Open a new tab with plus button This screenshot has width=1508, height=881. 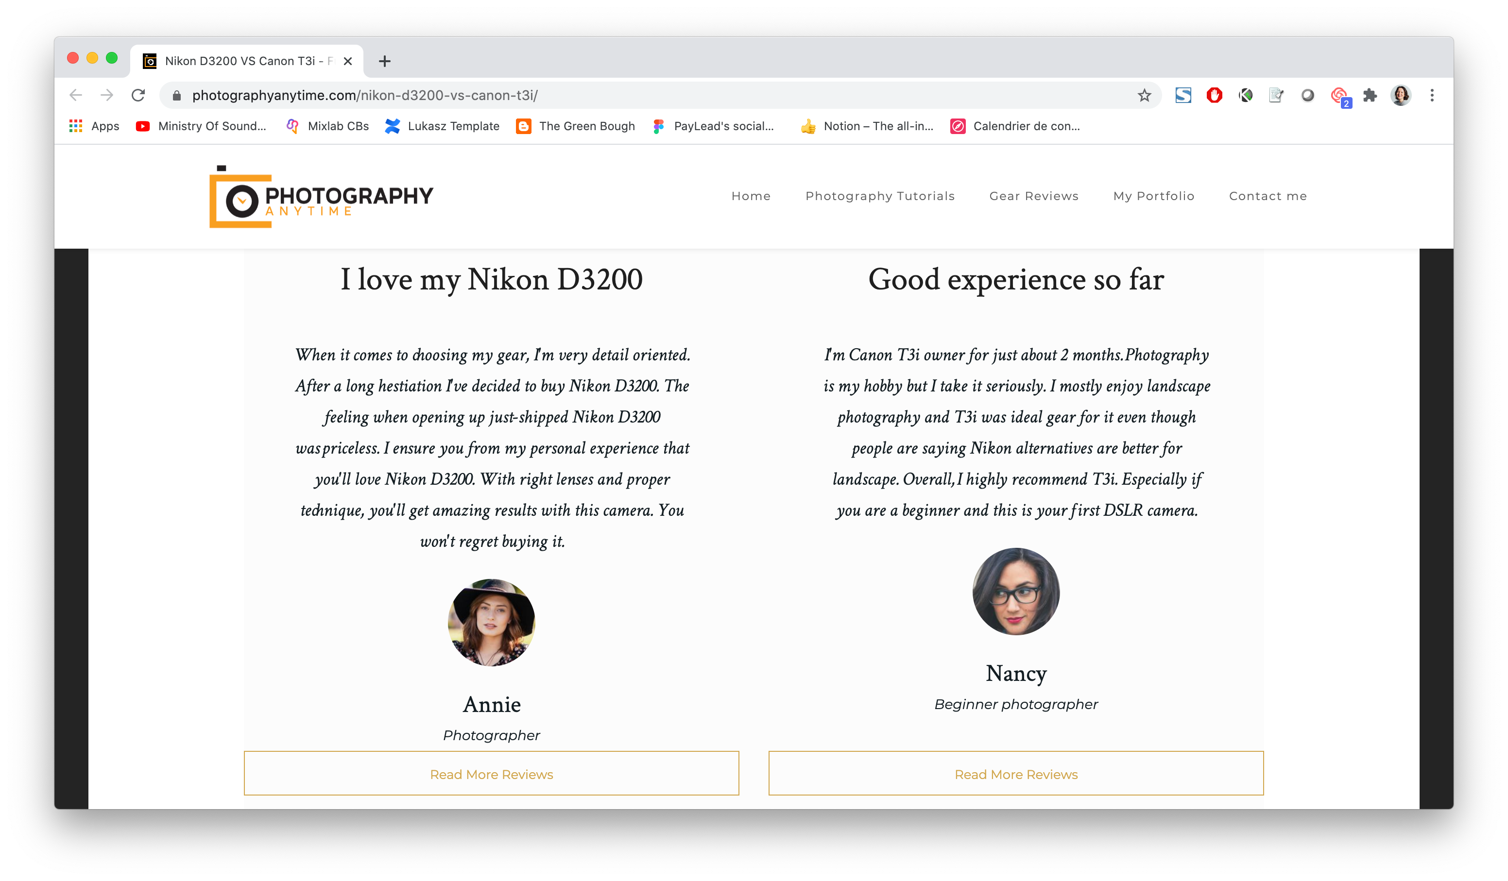point(385,61)
